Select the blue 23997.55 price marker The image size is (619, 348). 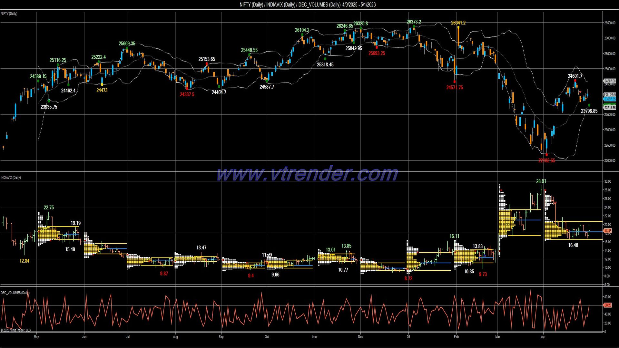(610, 99)
